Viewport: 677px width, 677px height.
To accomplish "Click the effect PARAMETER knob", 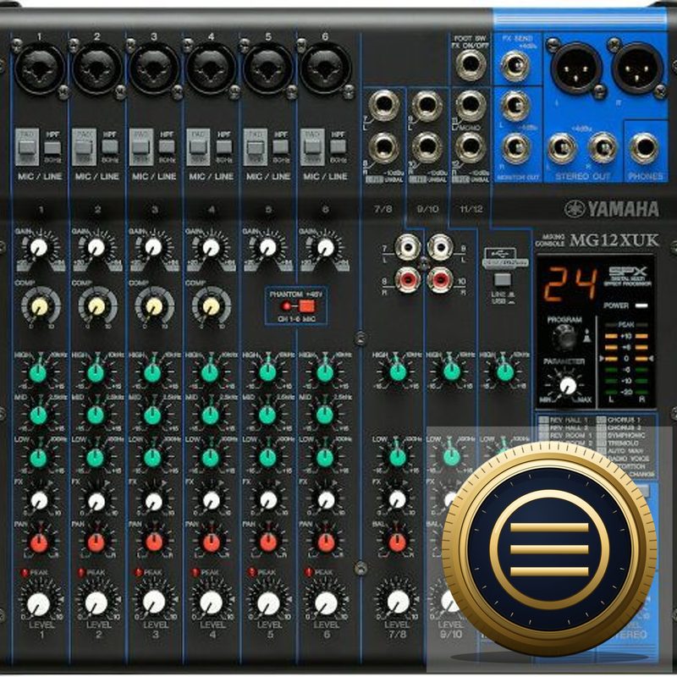I will pos(568,385).
